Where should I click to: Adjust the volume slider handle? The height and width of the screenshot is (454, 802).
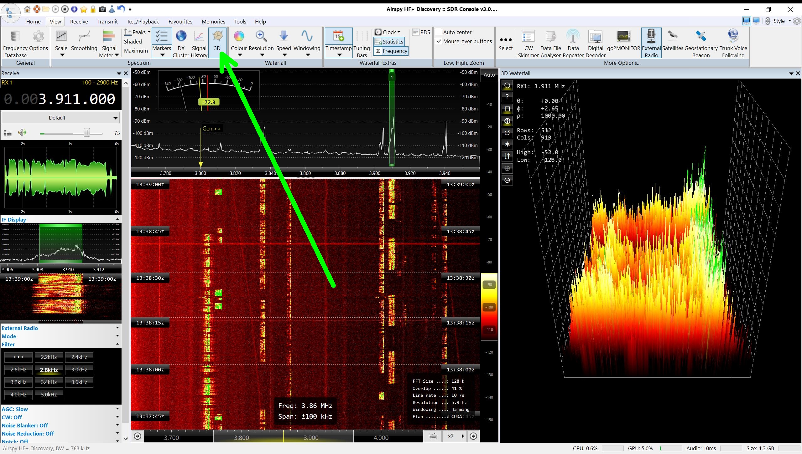[x=87, y=133]
